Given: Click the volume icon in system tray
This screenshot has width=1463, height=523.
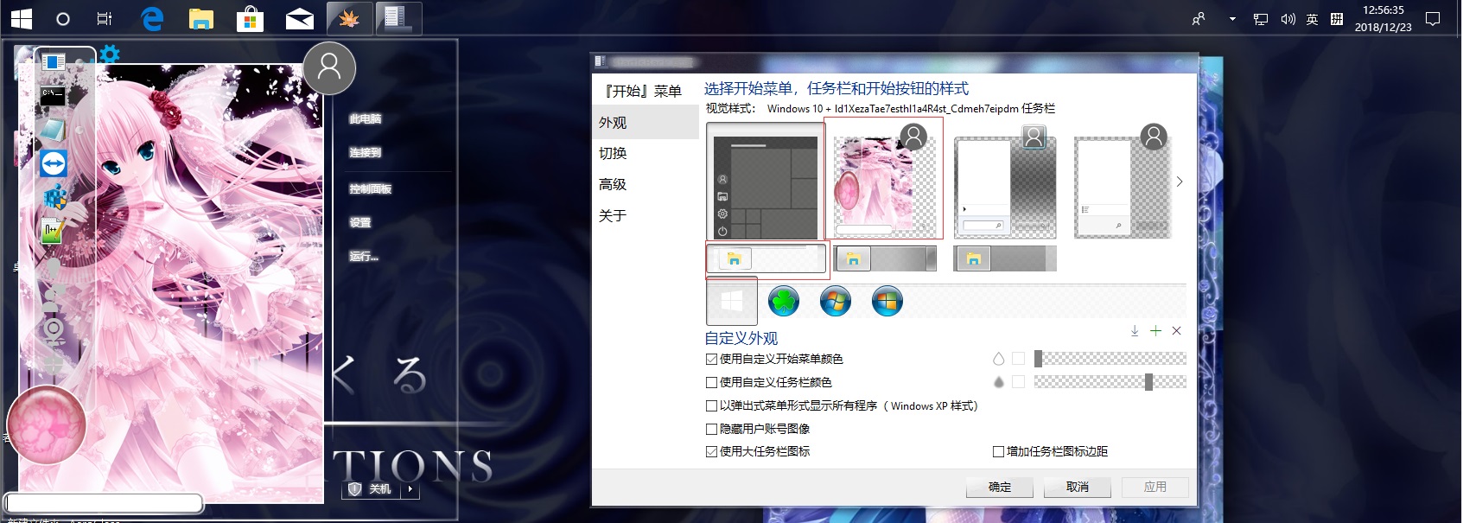Looking at the screenshot, I should 1288,18.
